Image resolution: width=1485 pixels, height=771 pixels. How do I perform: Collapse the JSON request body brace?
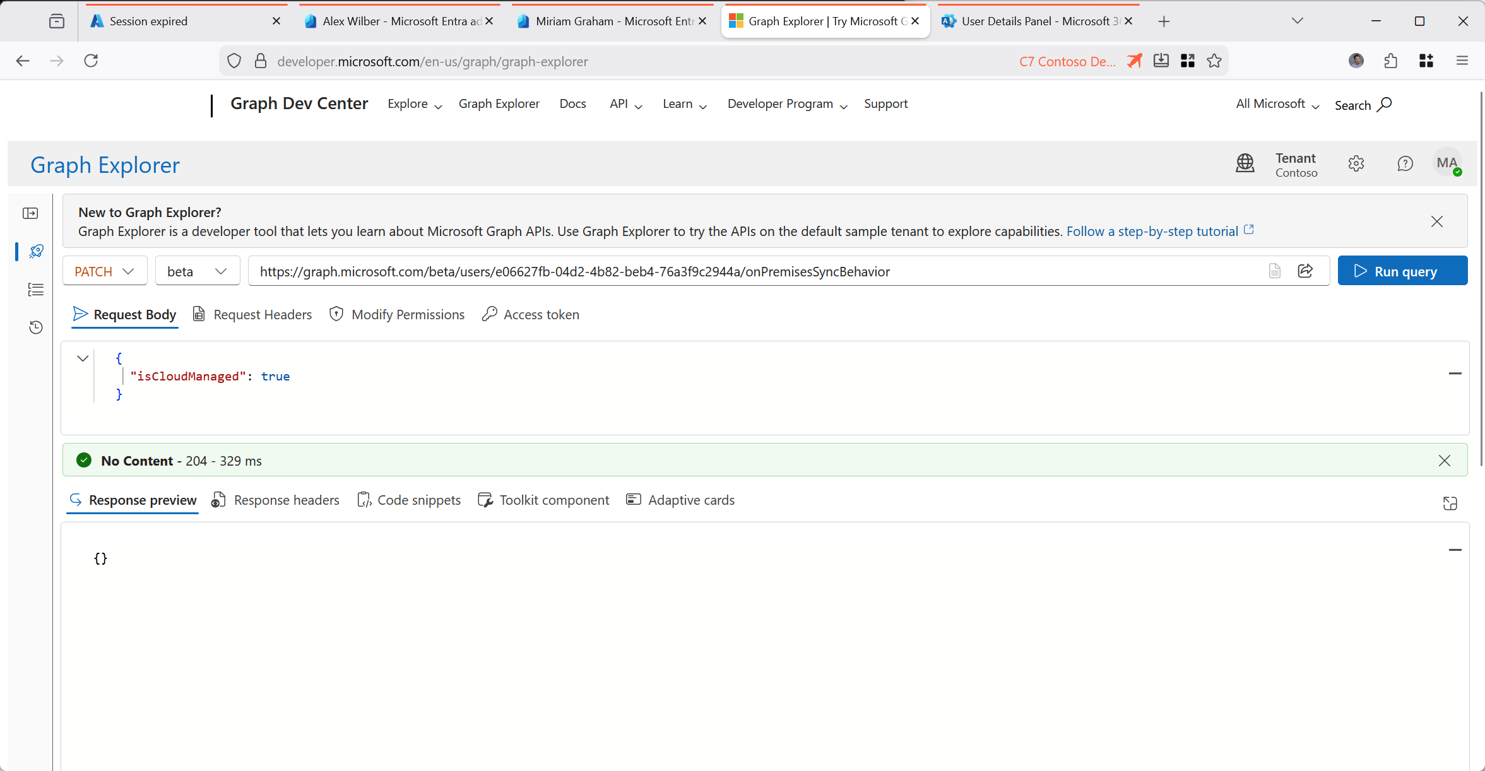[x=83, y=358]
